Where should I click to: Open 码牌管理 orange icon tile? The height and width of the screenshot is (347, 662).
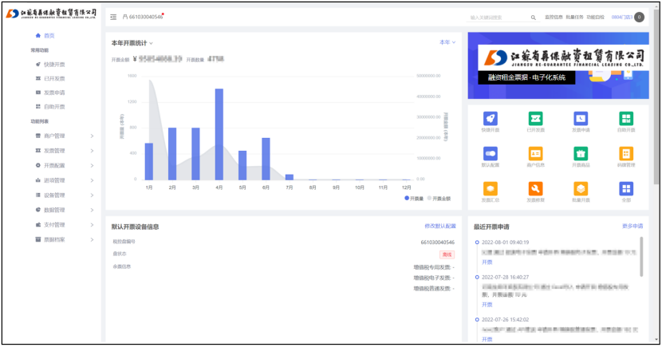point(626,154)
